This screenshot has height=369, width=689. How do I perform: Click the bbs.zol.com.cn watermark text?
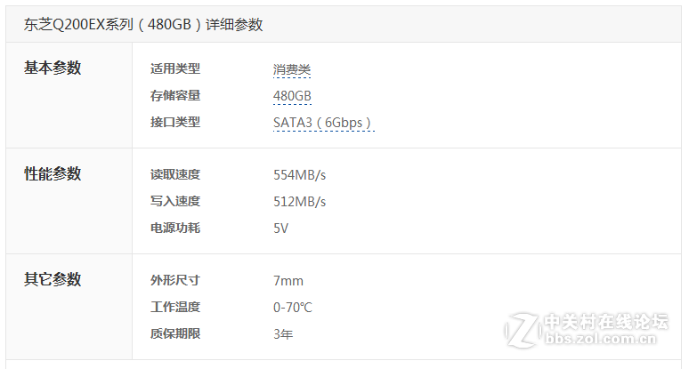pos(600,339)
